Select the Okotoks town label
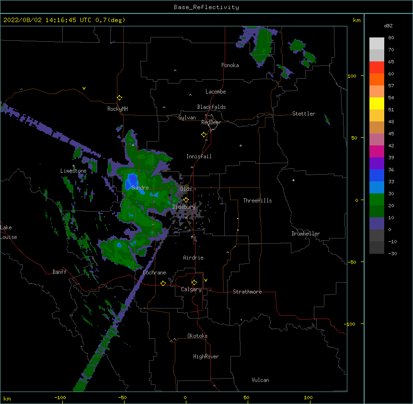Image resolution: width=413 pixels, height=404 pixels. pyautogui.click(x=197, y=336)
